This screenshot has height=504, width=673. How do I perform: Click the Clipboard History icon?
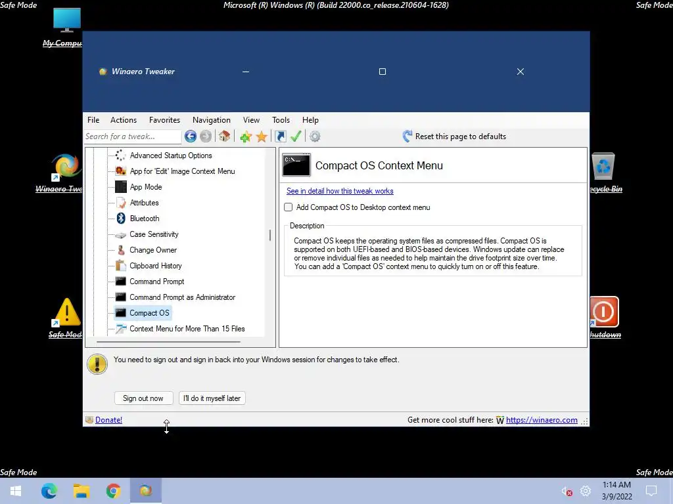click(x=121, y=266)
